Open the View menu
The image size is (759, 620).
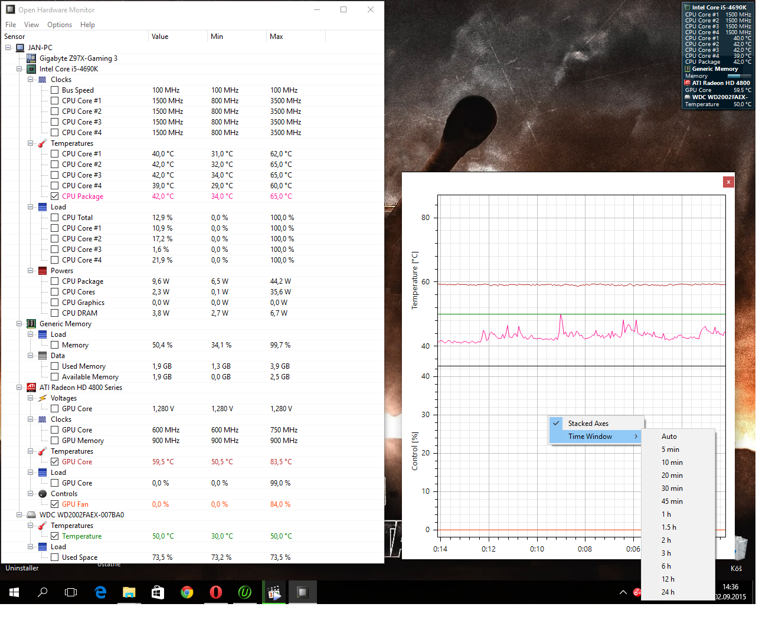point(31,25)
